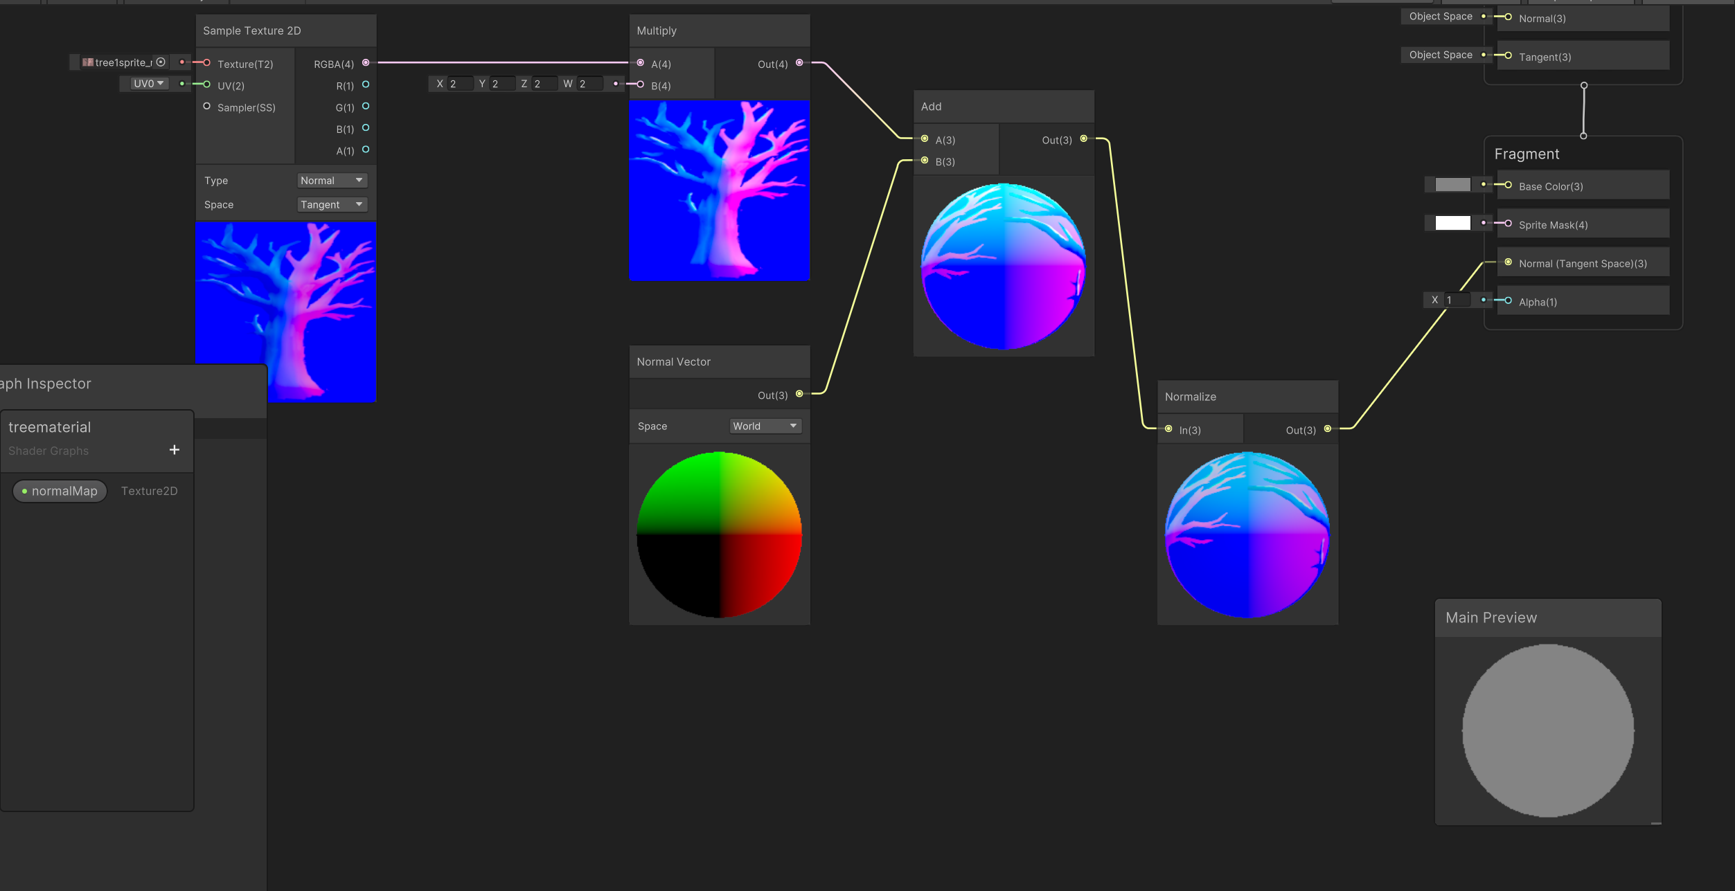Click the Main Preview sphere
The height and width of the screenshot is (891, 1735).
[1548, 730]
